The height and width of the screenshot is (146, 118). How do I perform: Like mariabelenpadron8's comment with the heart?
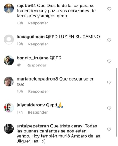pos(109,82)
